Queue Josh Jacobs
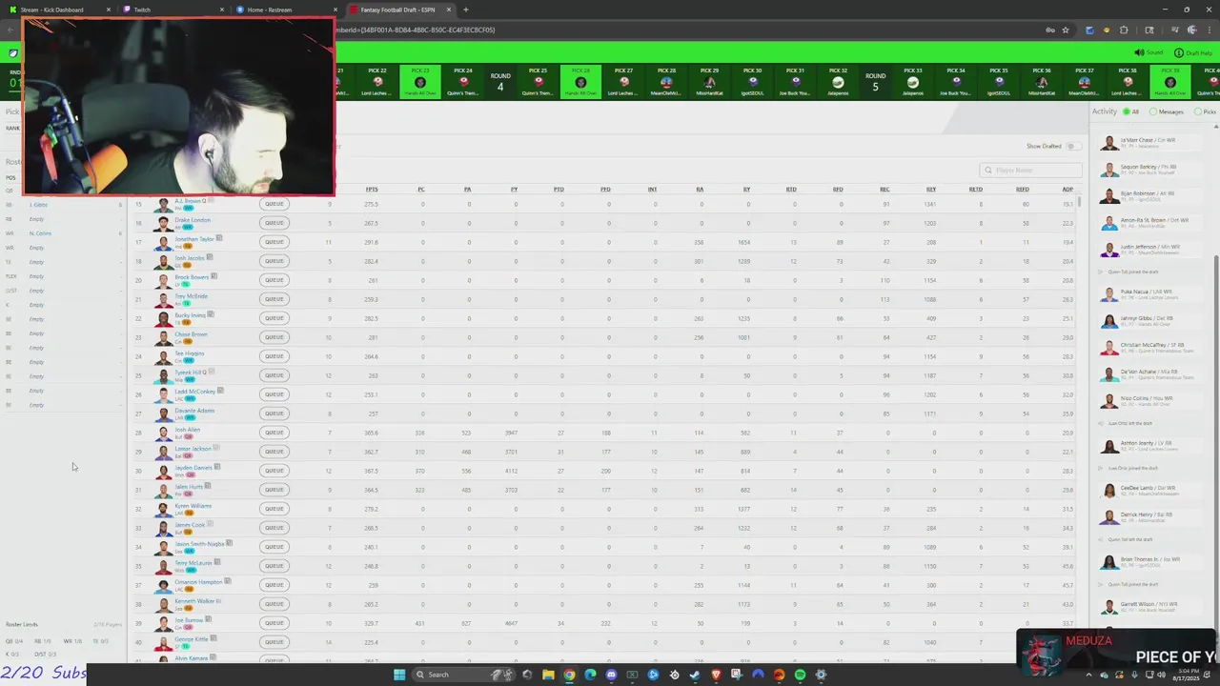This screenshot has width=1220, height=686. click(274, 261)
